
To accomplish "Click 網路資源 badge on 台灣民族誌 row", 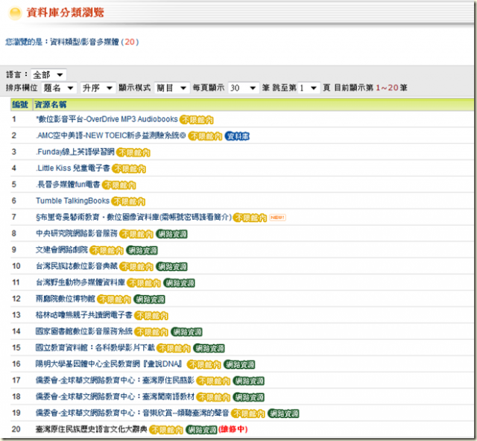I will pyautogui.click(x=172, y=267).
